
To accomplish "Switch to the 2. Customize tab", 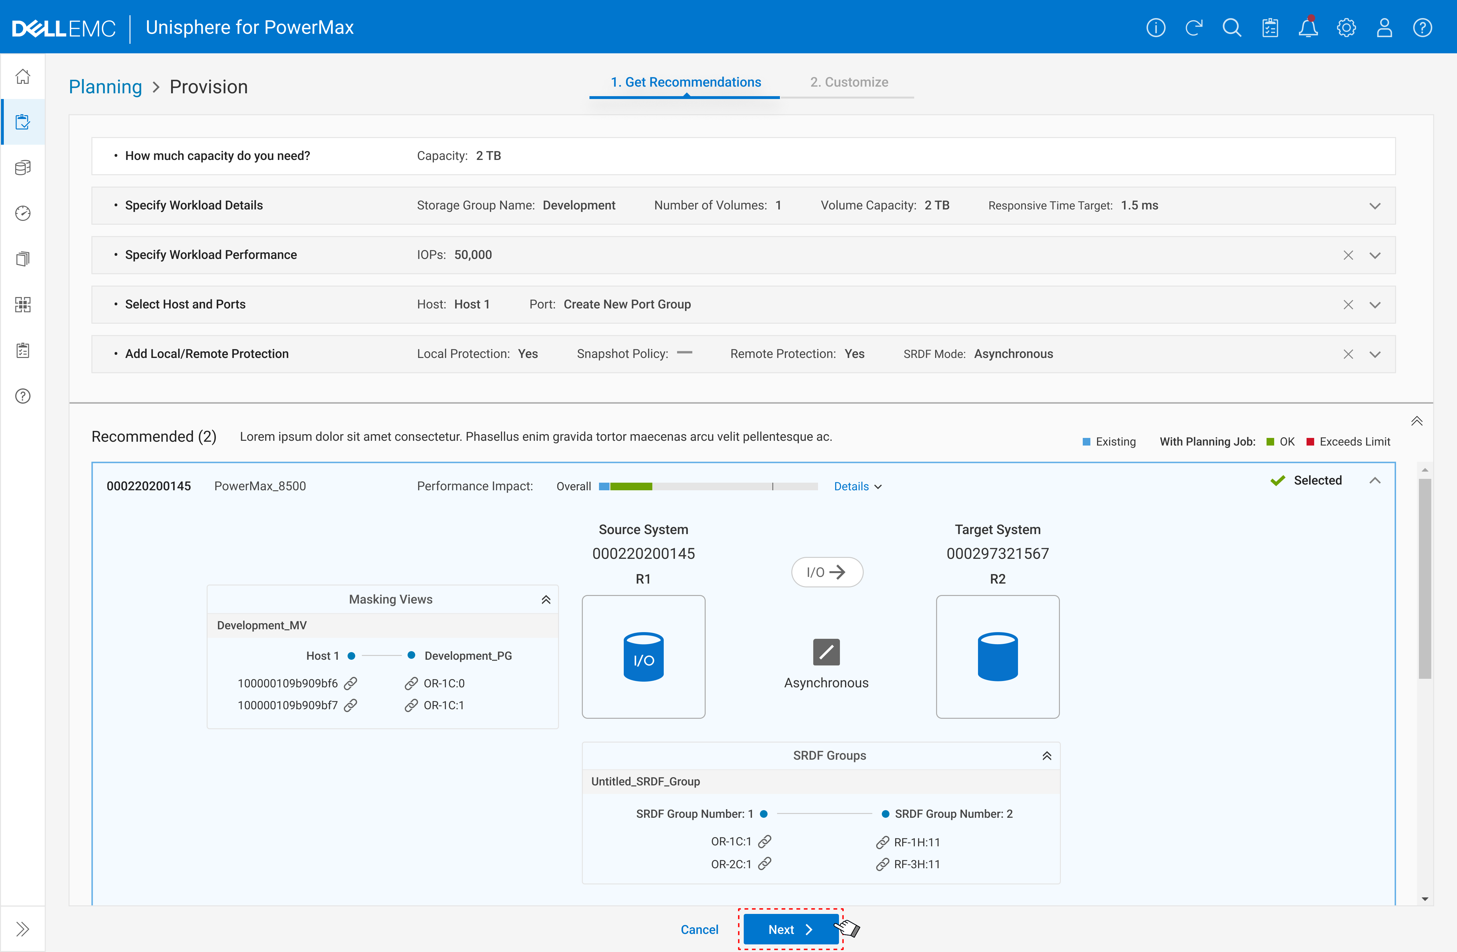I will [848, 82].
